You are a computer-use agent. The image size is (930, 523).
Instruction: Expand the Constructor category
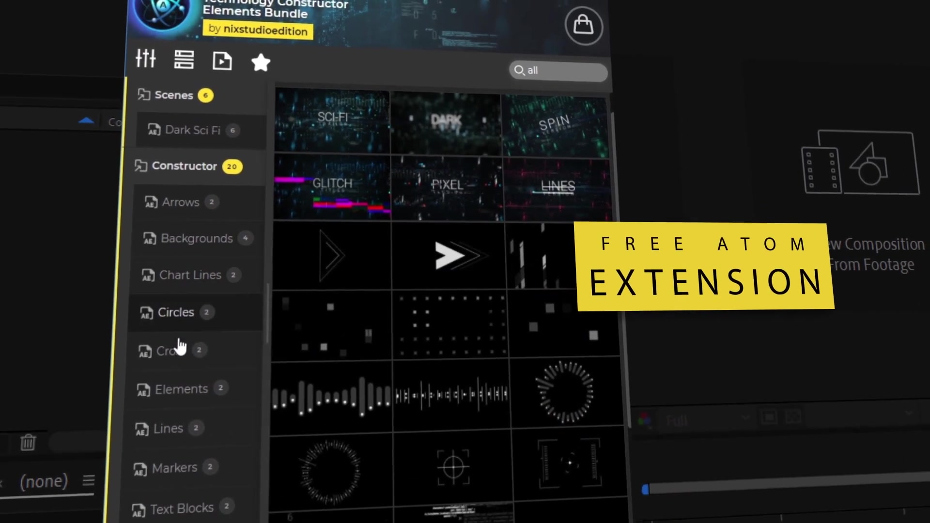185,166
